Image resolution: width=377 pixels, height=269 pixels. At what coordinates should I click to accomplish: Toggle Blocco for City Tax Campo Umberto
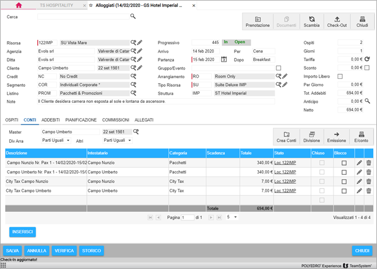coord(344,191)
